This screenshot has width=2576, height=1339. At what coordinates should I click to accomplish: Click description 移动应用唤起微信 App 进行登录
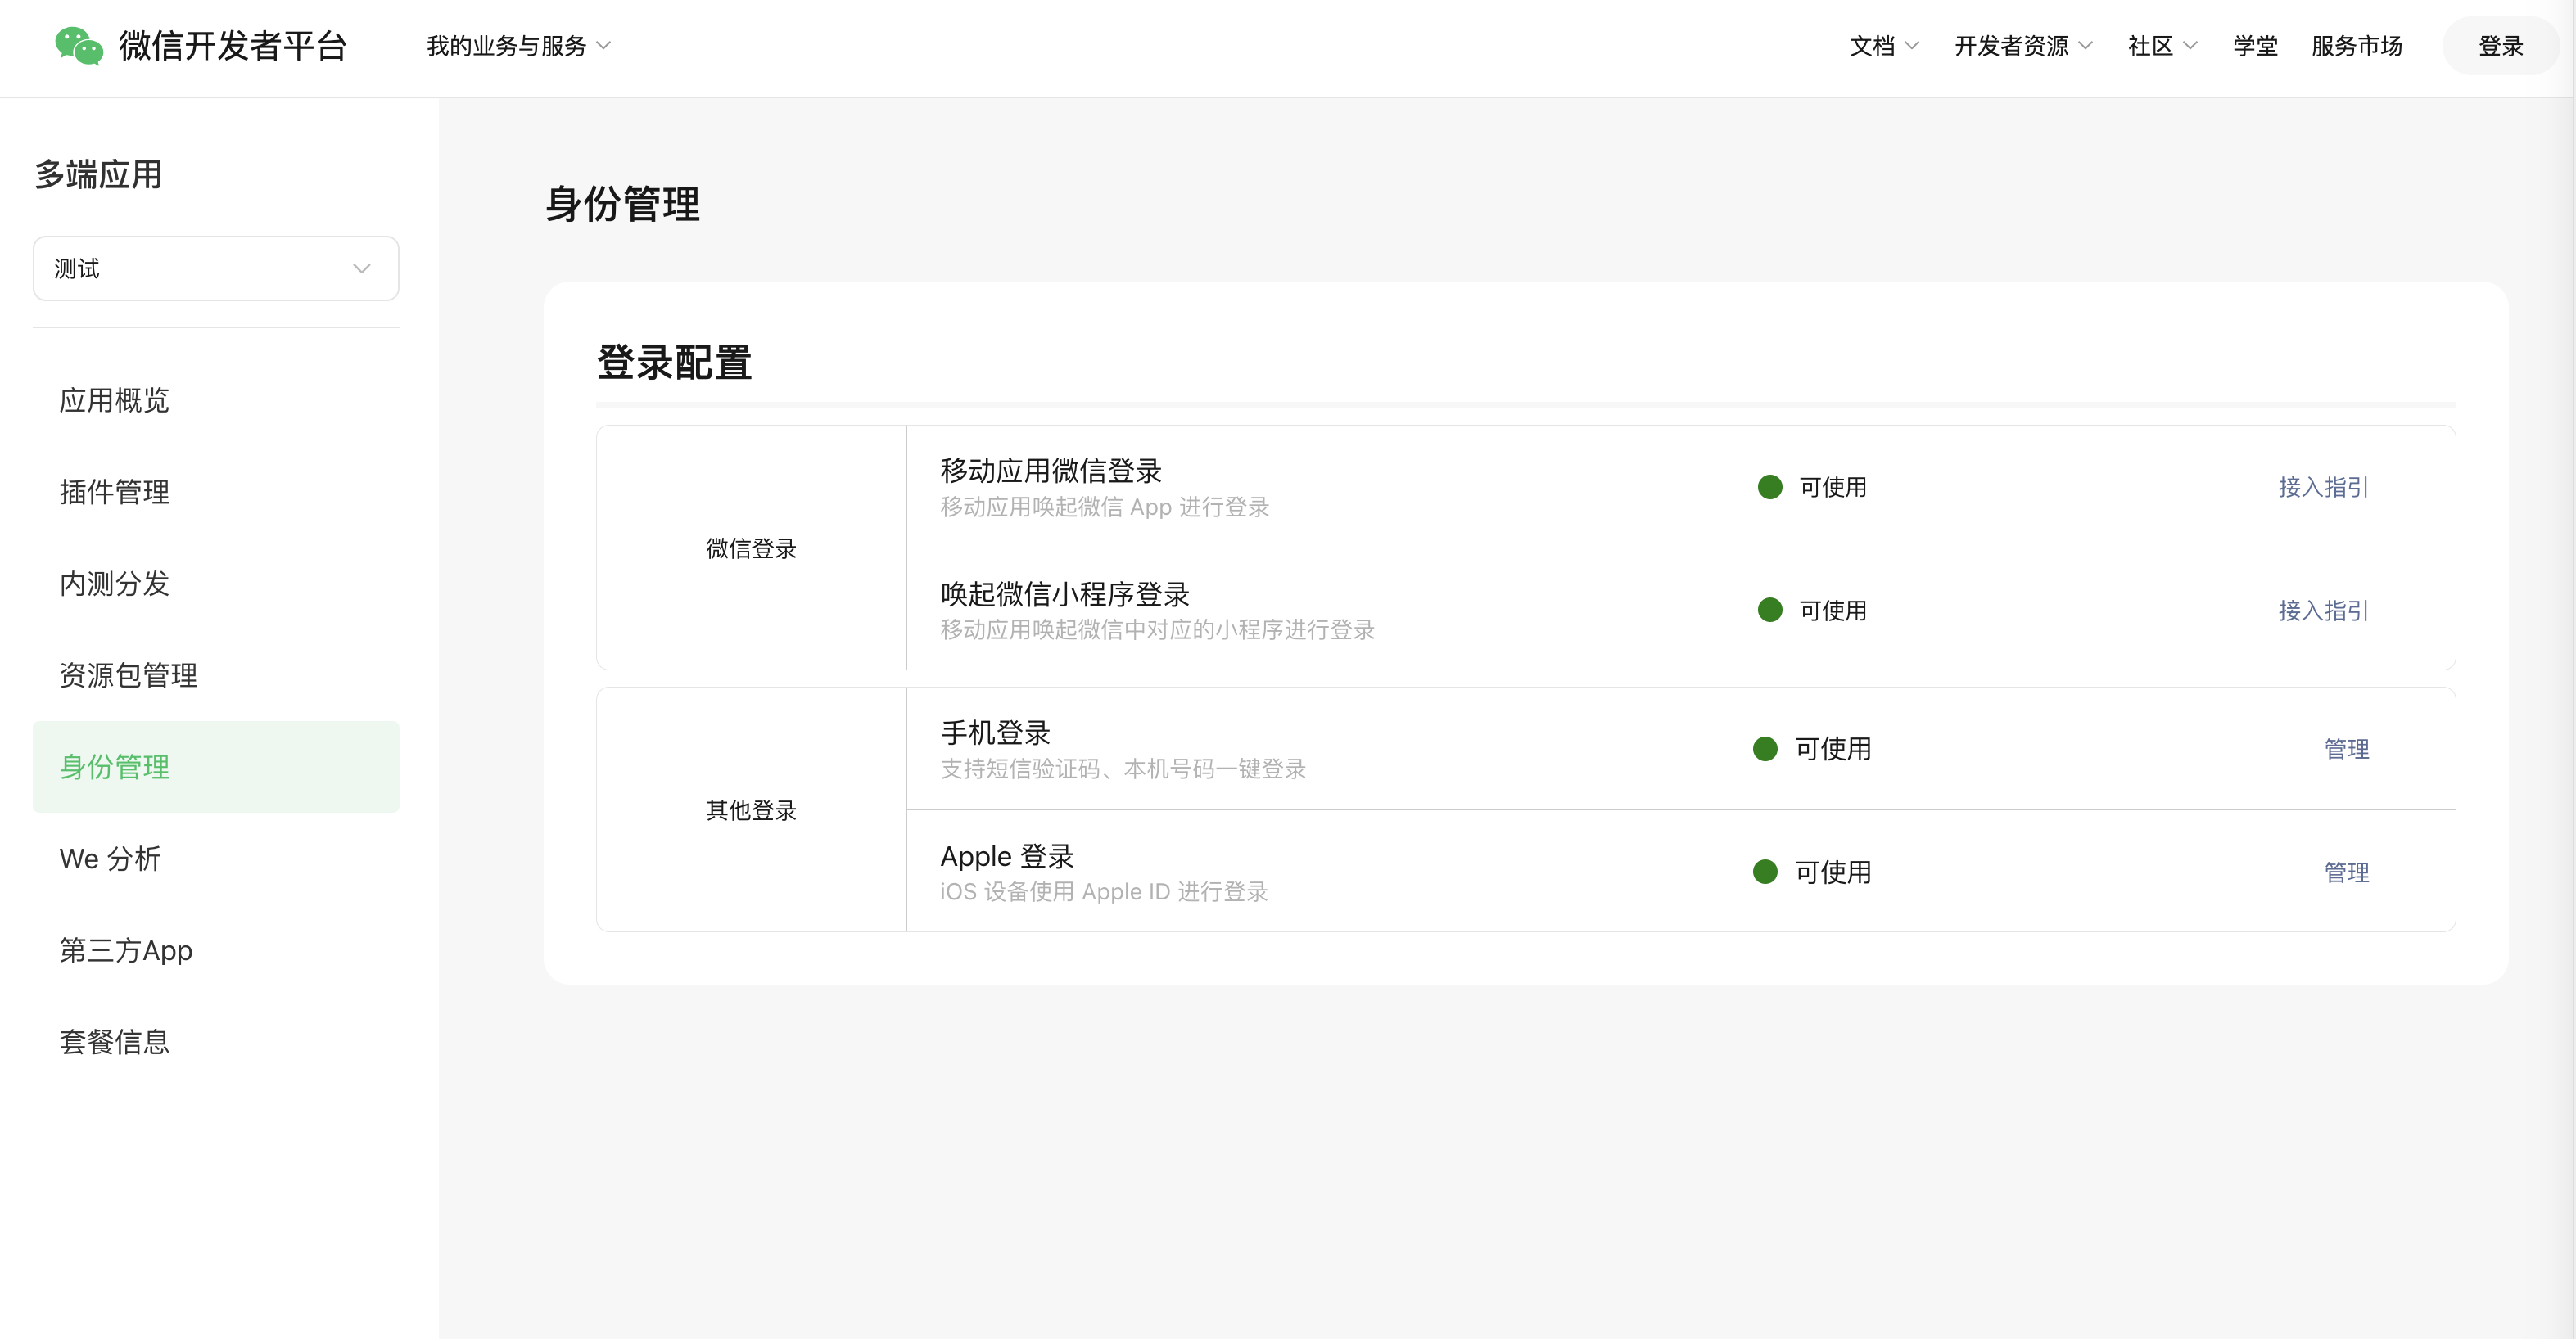pyautogui.click(x=1104, y=507)
